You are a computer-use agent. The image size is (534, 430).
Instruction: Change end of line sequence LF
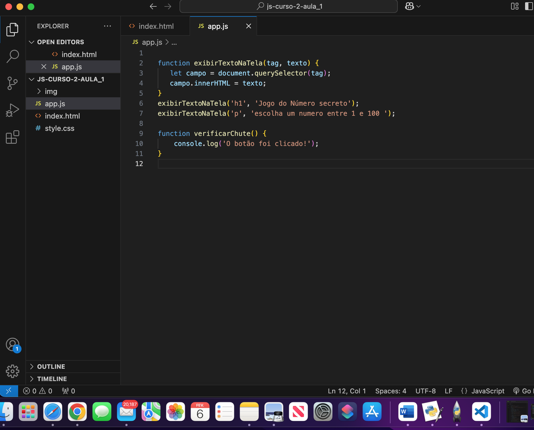coord(448,391)
